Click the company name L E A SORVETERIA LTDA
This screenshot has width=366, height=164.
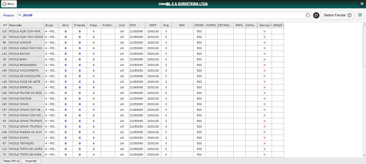point(189,4)
